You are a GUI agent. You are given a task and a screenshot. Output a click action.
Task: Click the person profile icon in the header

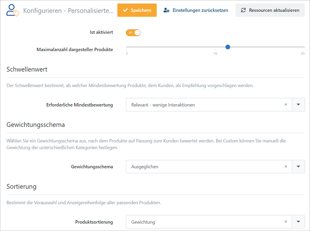coord(11,10)
